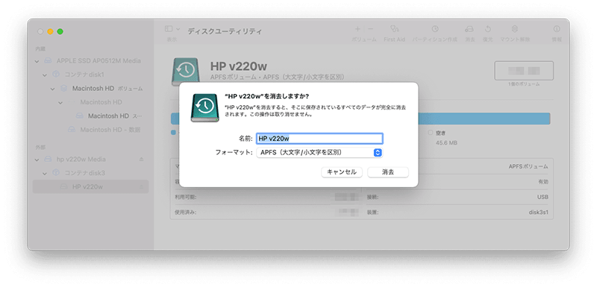Click the キャンセル button in the dialog
Viewport: 597px width, 287px height.
click(342, 172)
